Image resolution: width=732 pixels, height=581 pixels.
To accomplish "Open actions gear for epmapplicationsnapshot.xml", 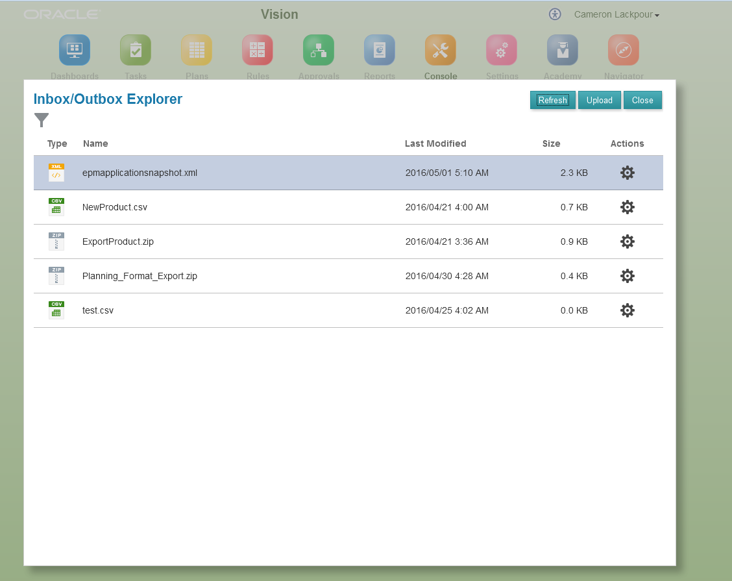I will (x=627, y=173).
